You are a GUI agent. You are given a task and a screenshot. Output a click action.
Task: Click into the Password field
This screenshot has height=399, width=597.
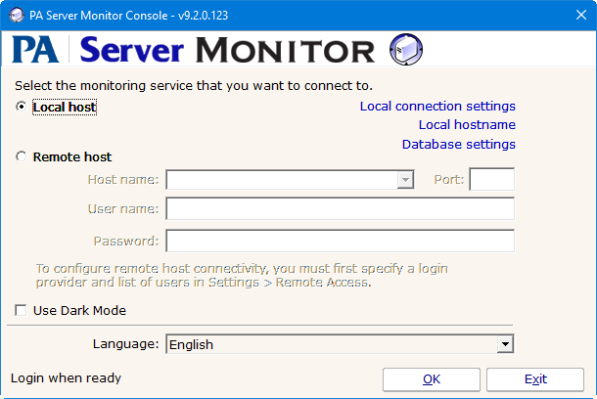340,241
